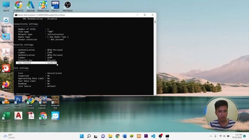Click the 'Radio type' line
Screen dimensions: 249x140
click(x=43, y=37)
